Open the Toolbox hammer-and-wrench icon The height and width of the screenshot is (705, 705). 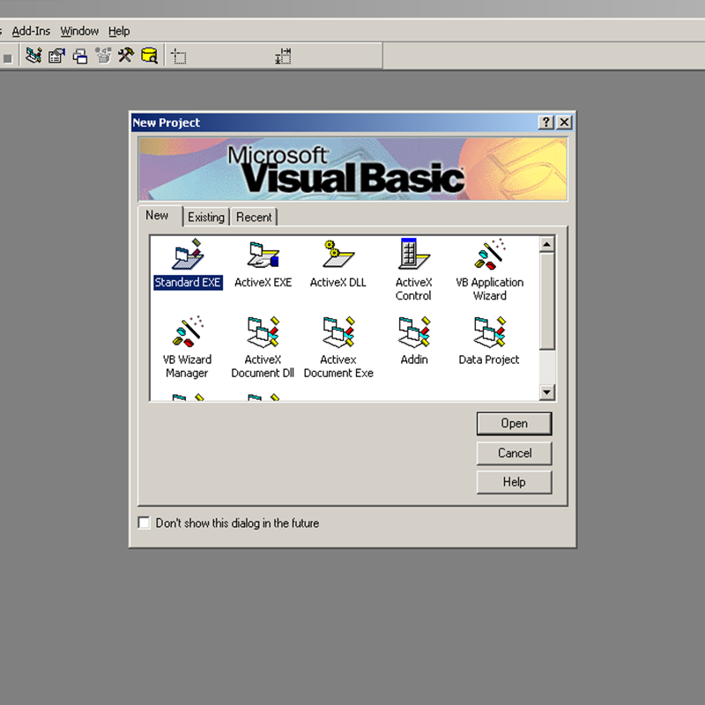(126, 56)
